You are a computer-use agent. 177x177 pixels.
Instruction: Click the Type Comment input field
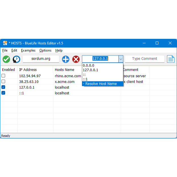145,59
